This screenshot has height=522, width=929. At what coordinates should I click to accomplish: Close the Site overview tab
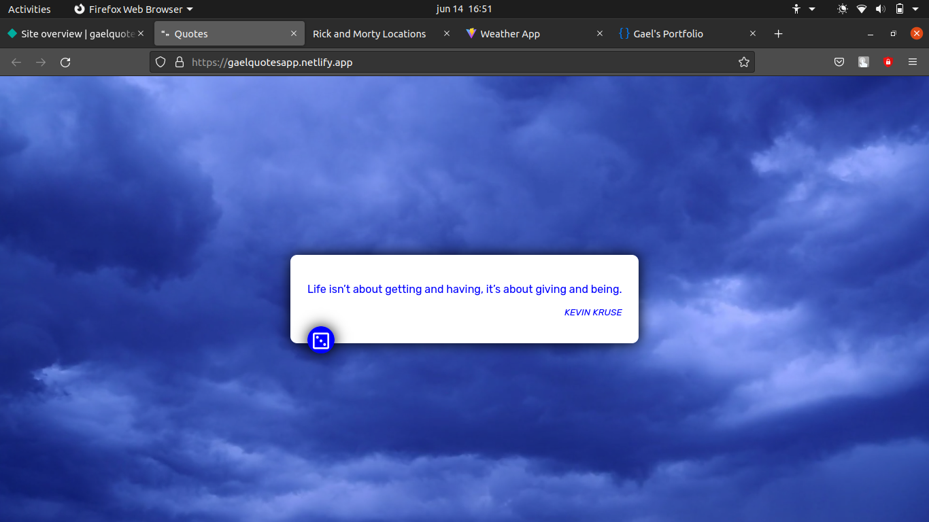[x=141, y=34]
